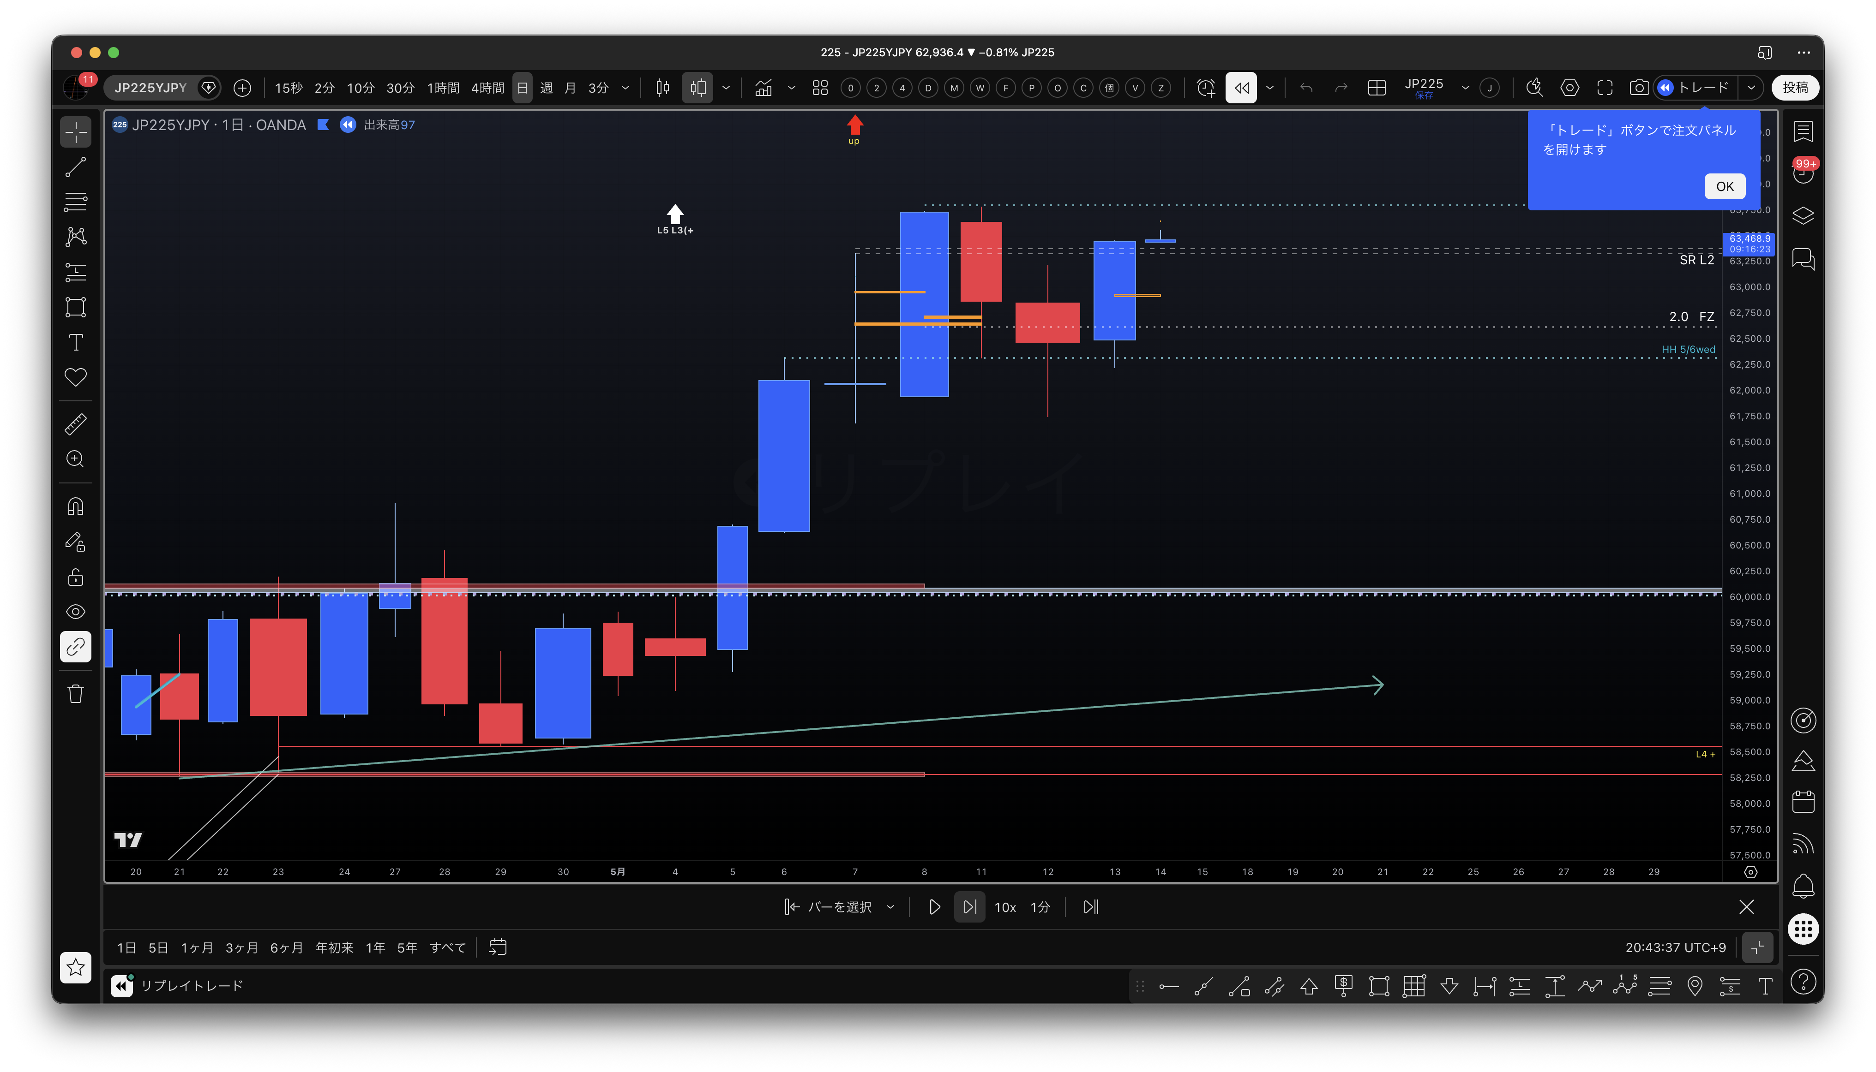Start replay with the play button
1876x1072 pixels.
933,907
